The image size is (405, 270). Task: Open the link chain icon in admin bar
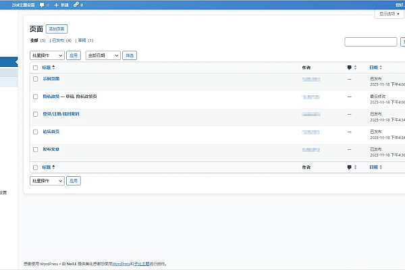pos(76,5)
